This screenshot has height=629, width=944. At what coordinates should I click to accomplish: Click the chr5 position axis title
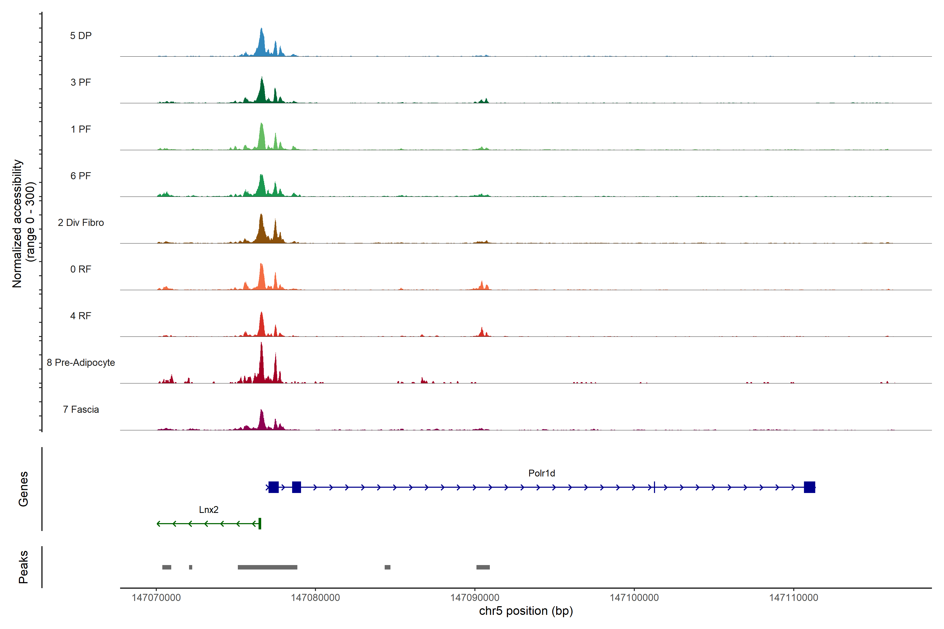click(x=526, y=611)
